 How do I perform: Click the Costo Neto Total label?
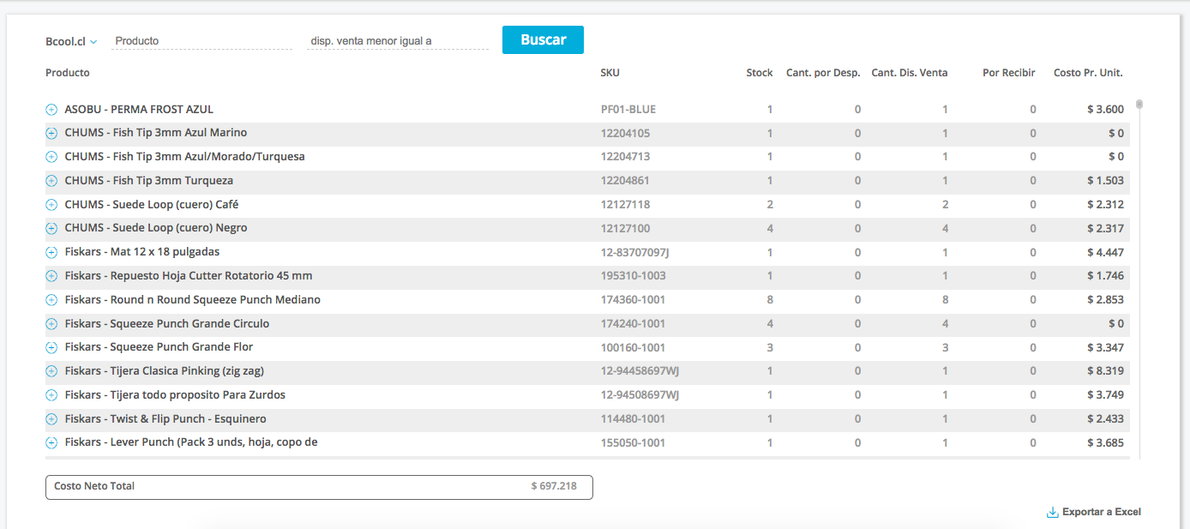coord(94,486)
